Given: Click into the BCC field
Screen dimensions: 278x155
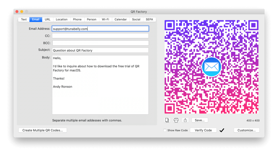Looking at the screenshot, I should [100, 43].
